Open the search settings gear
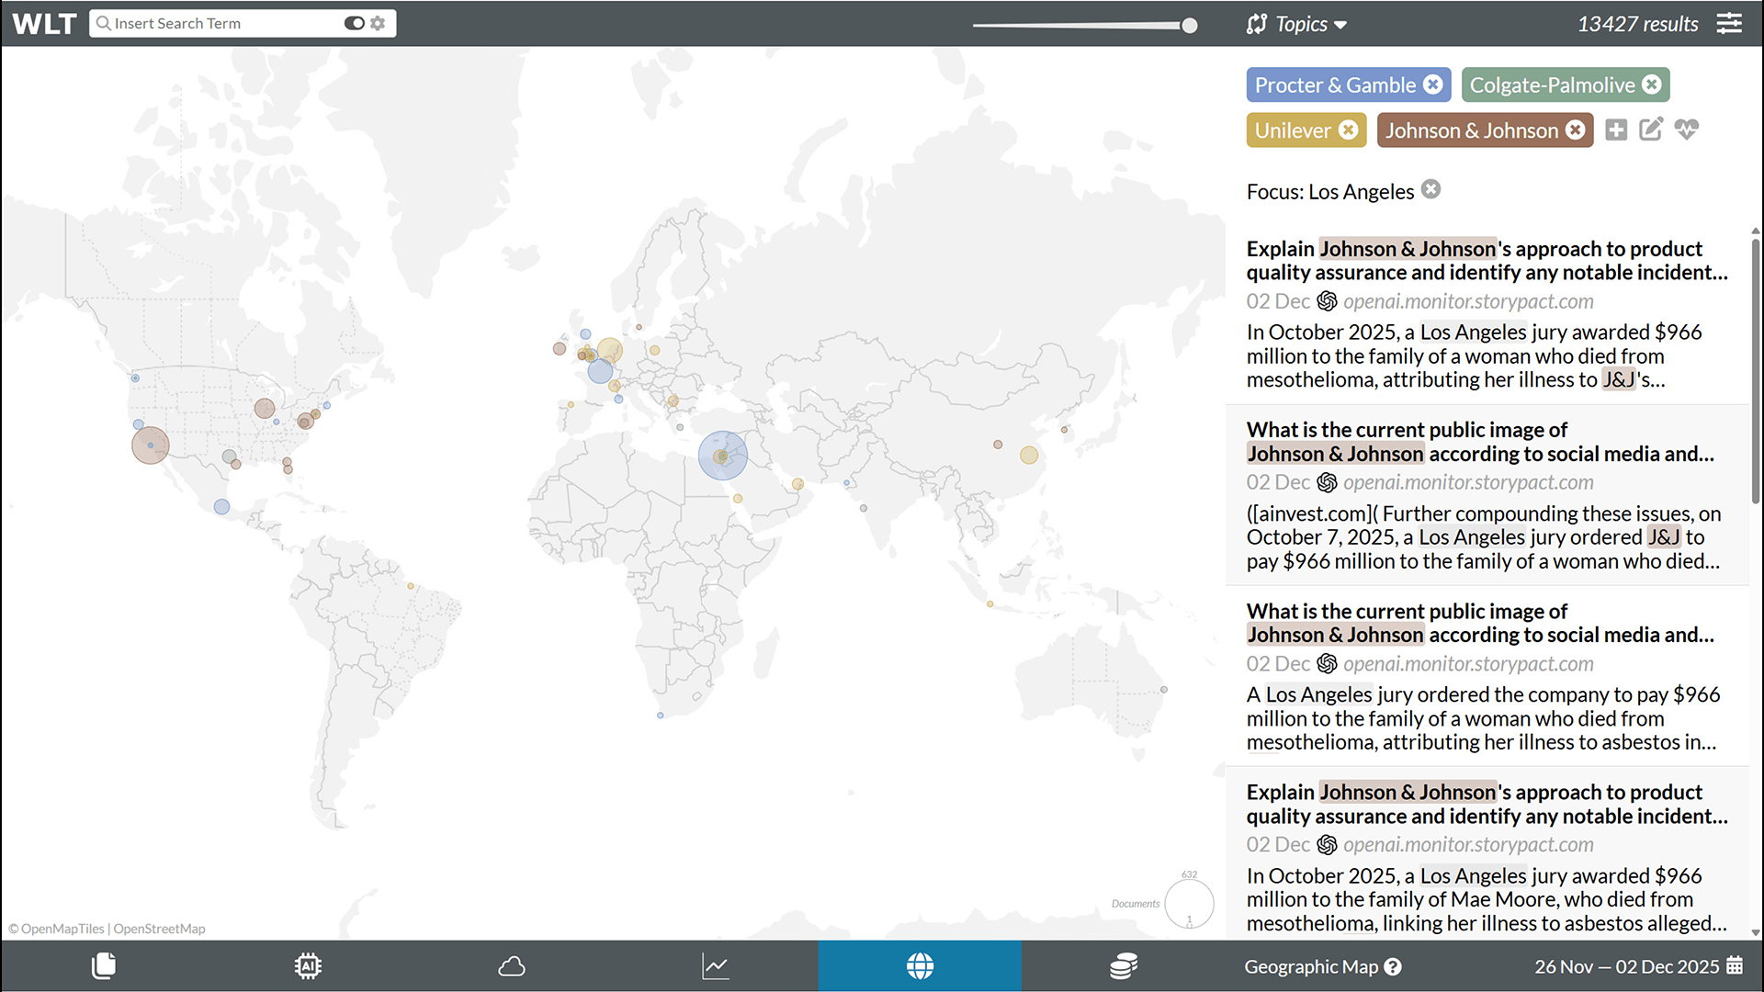Viewport: 1764px width, 992px height. coord(379,23)
